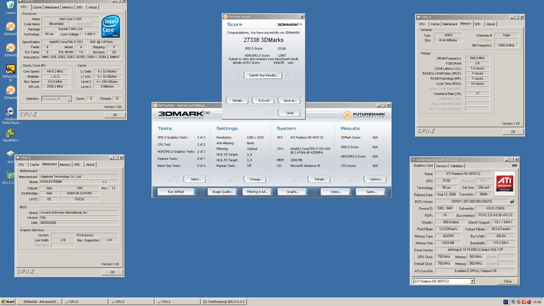Click the EX58-EXTREME motherboard model field
This screenshot has width=544, height=306.
65,182
